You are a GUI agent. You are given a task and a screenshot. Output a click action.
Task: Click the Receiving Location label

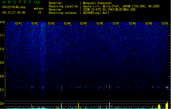pyautogui.click(x=63, y=6)
